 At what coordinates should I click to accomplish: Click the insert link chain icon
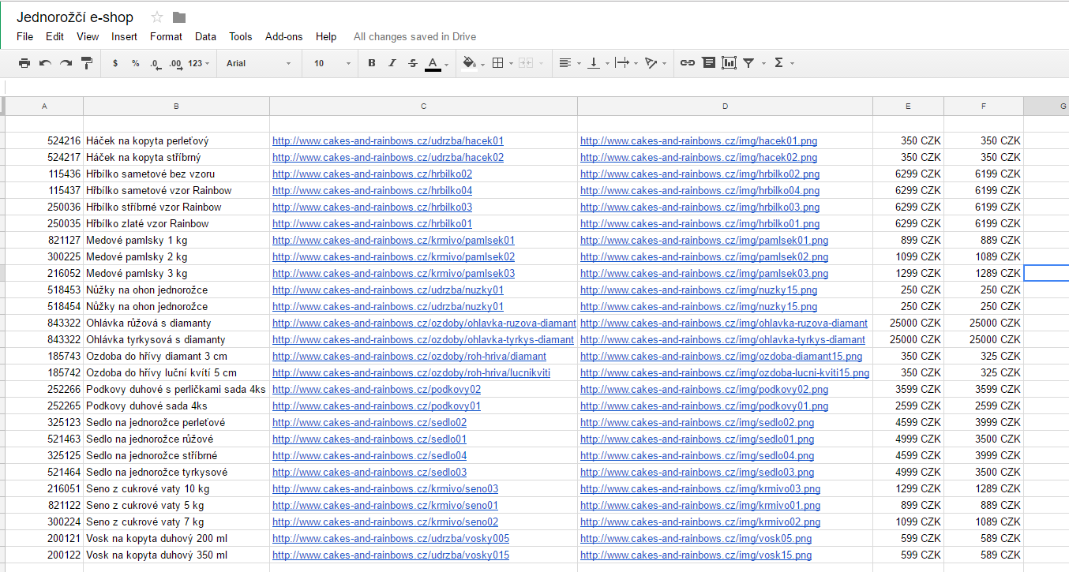click(x=688, y=63)
